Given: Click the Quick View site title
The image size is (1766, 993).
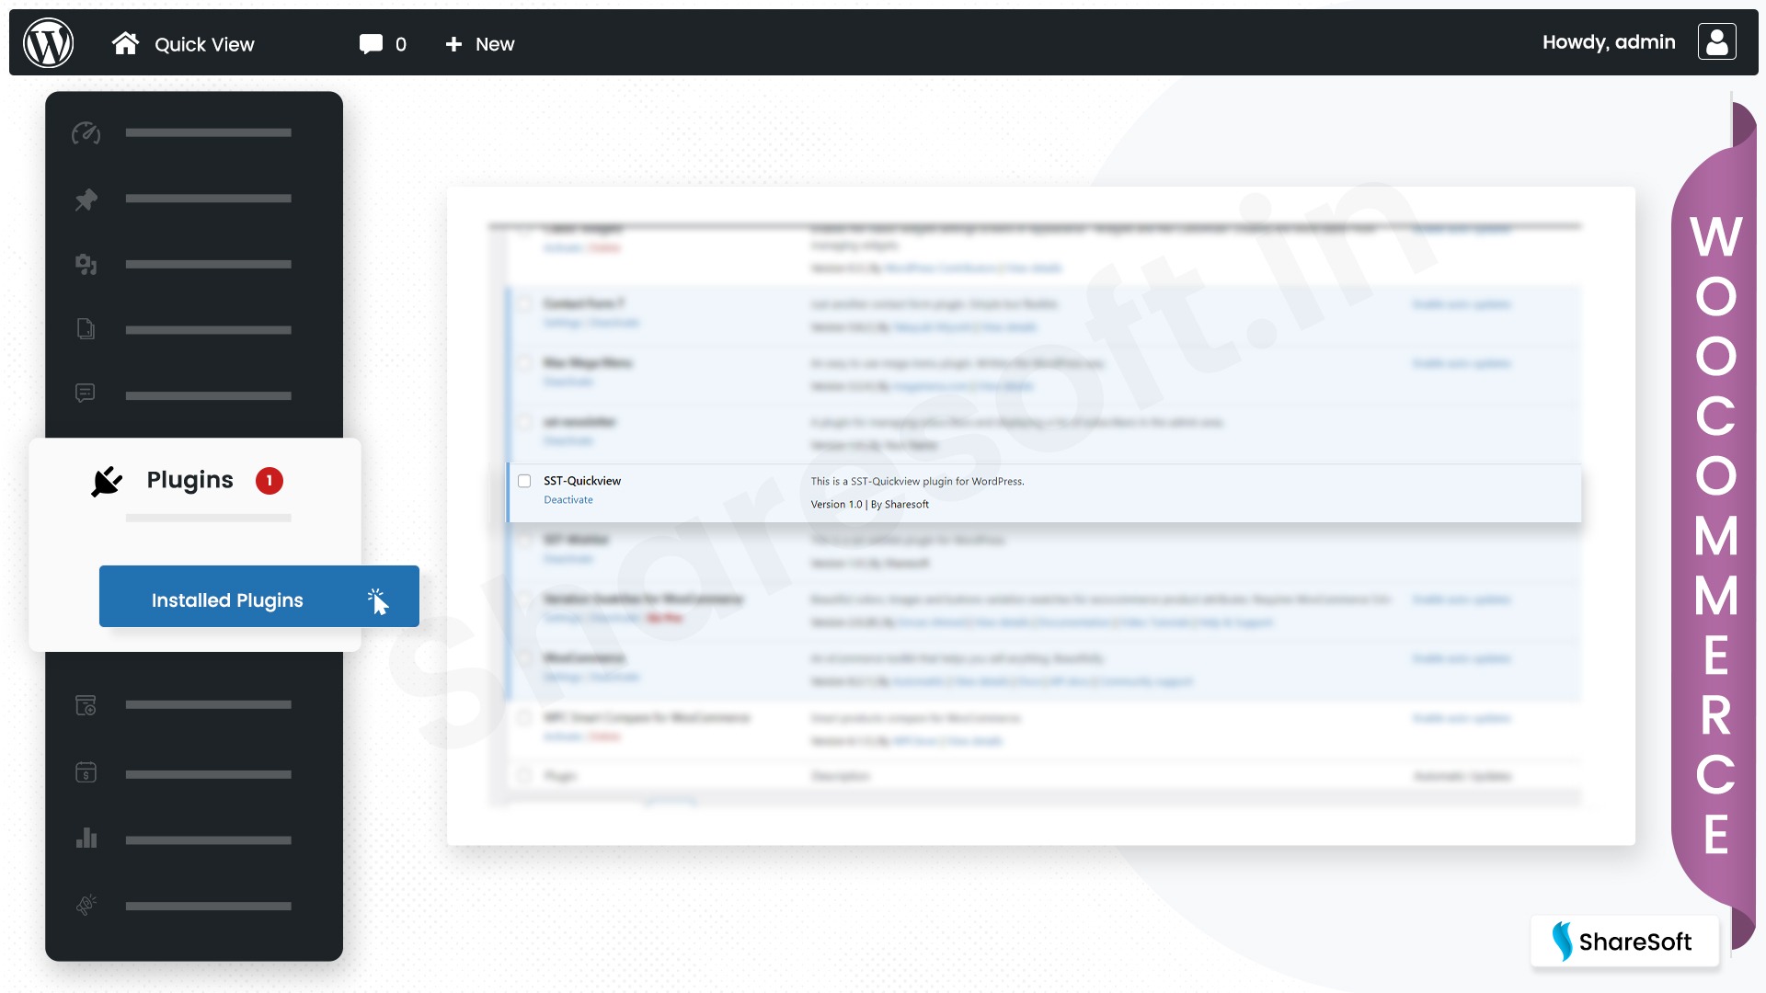Looking at the screenshot, I should click(x=204, y=44).
